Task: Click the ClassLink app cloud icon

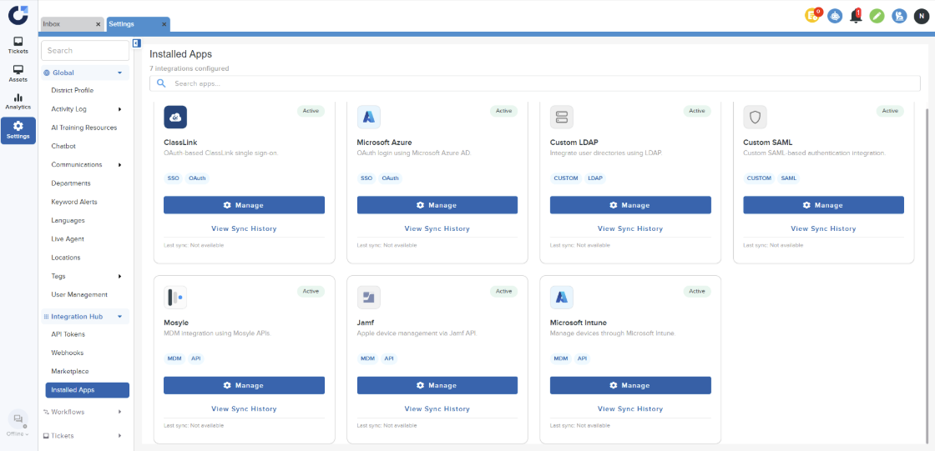Action: click(x=175, y=118)
